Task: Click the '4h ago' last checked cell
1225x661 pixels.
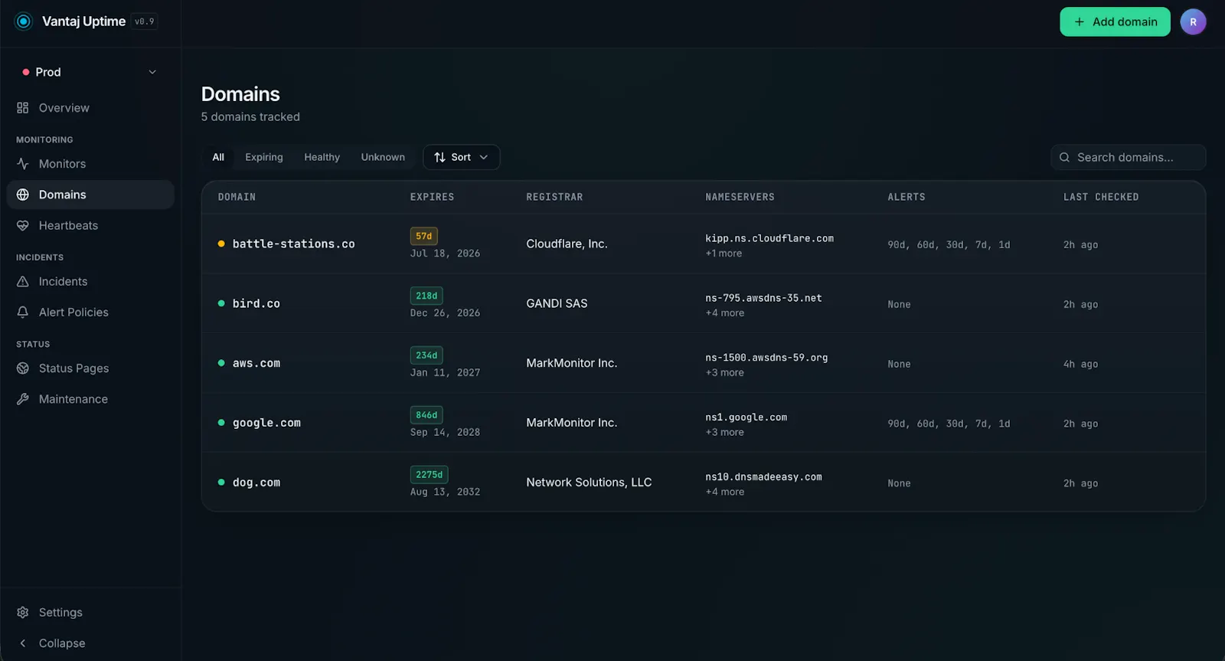Action: point(1080,364)
